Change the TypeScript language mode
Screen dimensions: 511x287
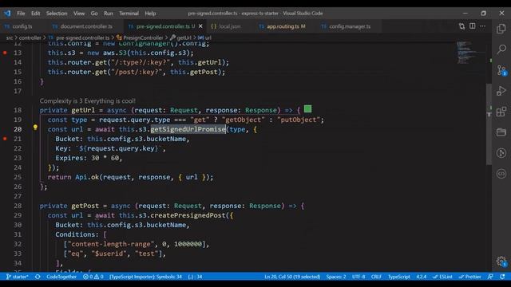pyautogui.click(x=399, y=277)
